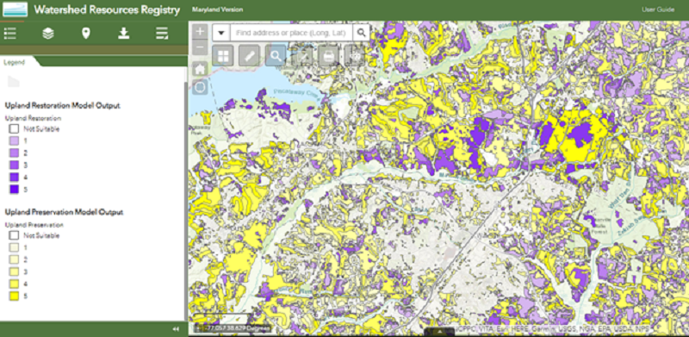The height and width of the screenshot is (337, 689).
Task: Open the User Guide link
Action: [658, 9]
